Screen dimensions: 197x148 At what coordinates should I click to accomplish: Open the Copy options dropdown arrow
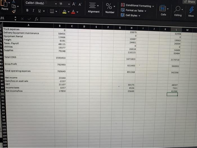(18, 6)
